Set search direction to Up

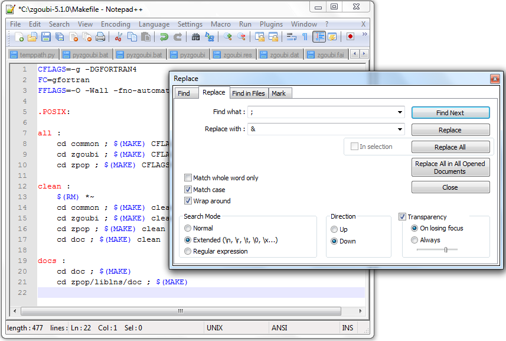pyautogui.click(x=335, y=229)
